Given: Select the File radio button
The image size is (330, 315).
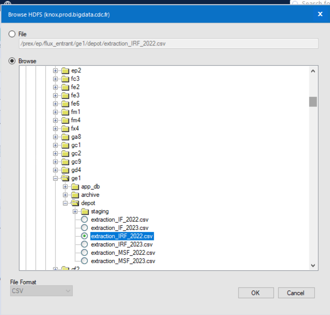Looking at the screenshot, I should [12, 34].
